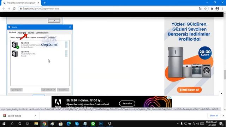Open the Chrome extensions puzzle icon
Image resolution: width=226 pixels, height=127 pixels.
212,8
